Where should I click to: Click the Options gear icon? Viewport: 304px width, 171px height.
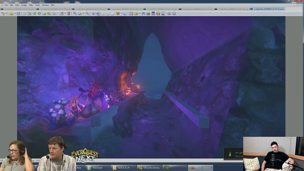[x=169, y=13]
